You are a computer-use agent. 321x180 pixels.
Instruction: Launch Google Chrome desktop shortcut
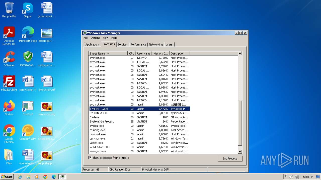pos(9,134)
